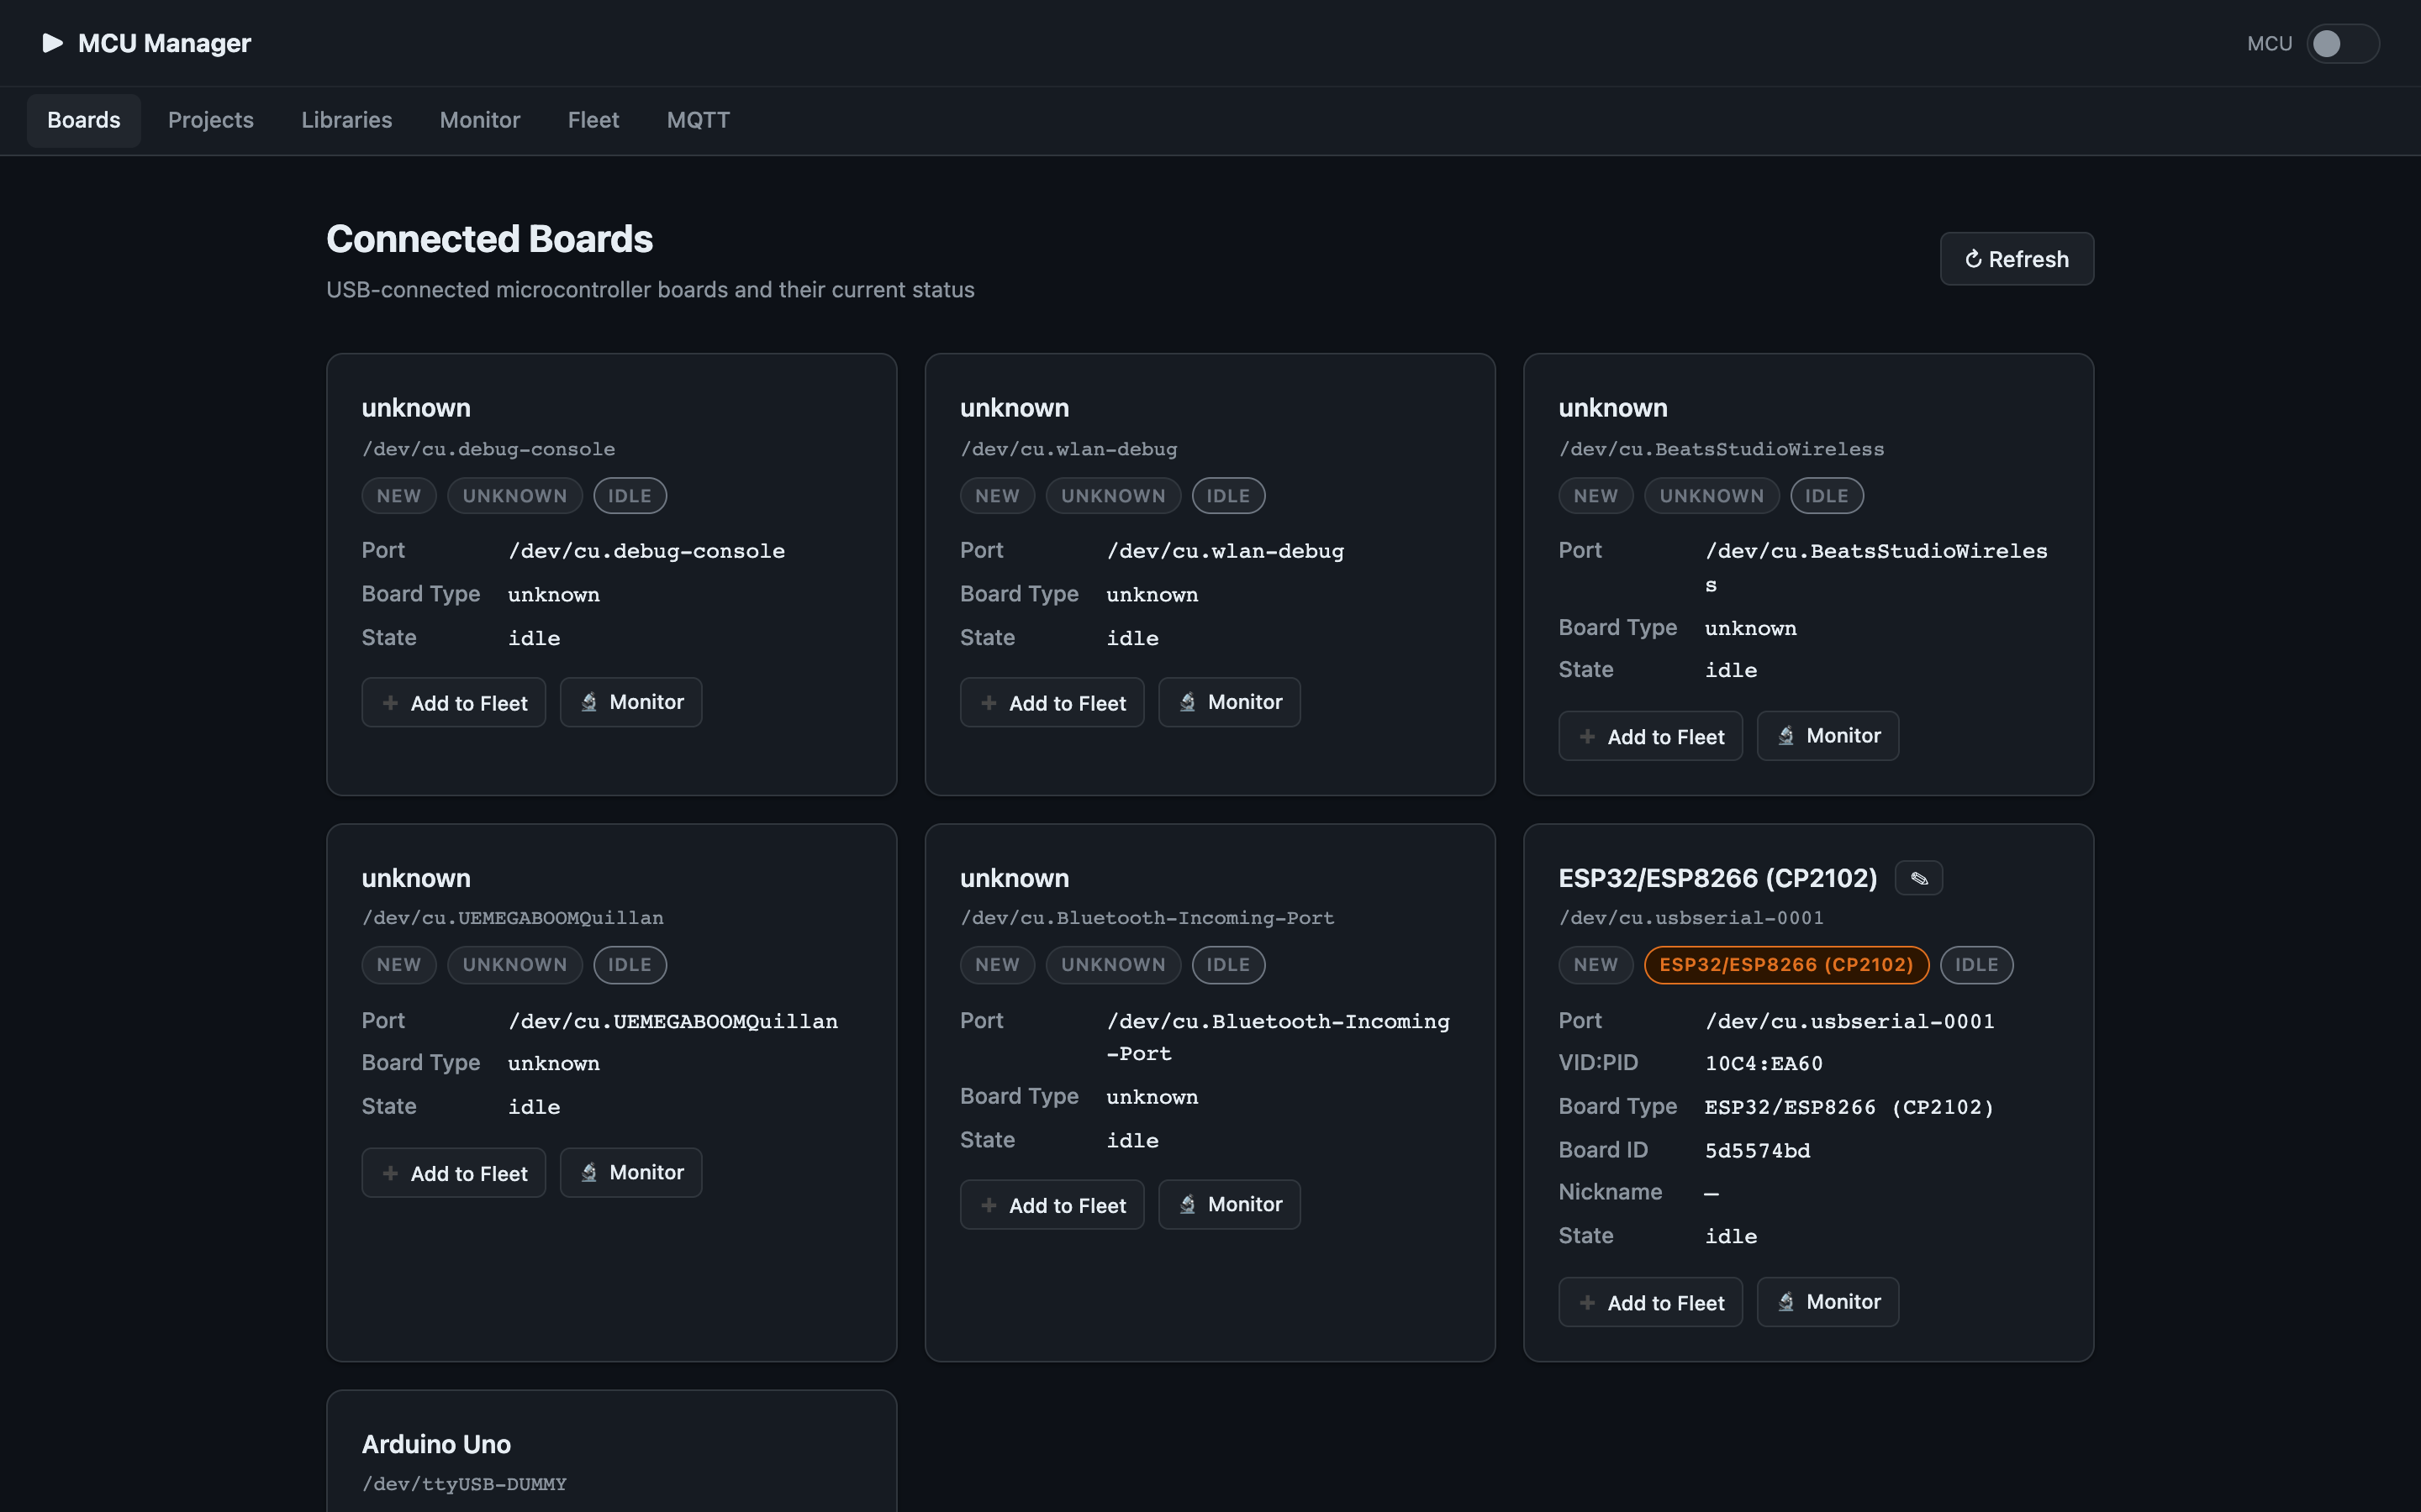This screenshot has height=1512, width=2421.
Task: Open the MQTT tab
Action: [x=699, y=121]
